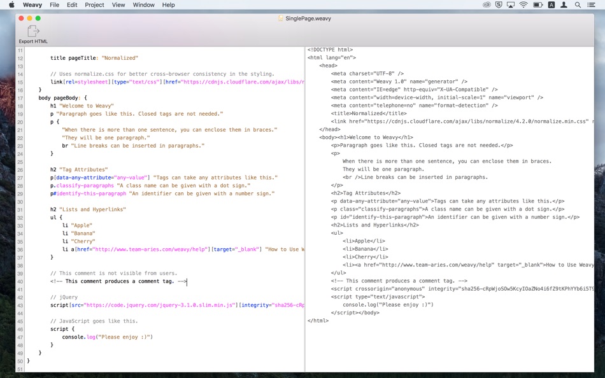Screen dimensions: 605x378
Task: Open the Help menu
Action: tap(168, 5)
